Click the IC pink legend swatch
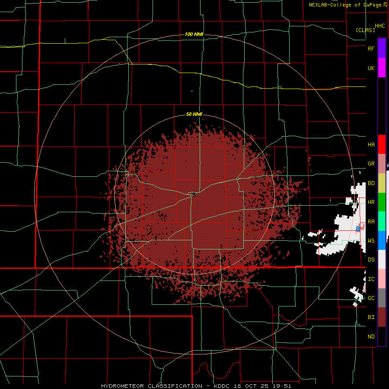This screenshot has width=389, height=389. (x=382, y=279)
